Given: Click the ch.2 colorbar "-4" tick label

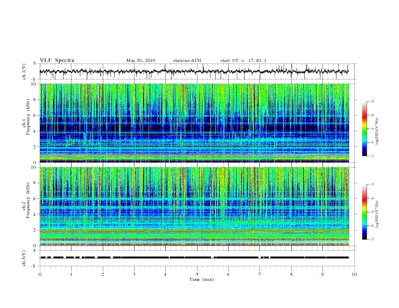Looking at the screenshot, I should pos(371,198).
